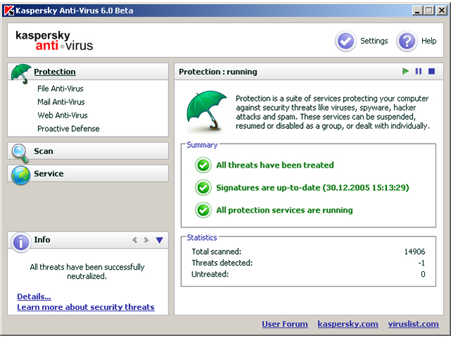Click the magnifying glass Scan icon
Image resolution: width=451 pixels, height=338 pixels.
pyautogui.click(x=20, y=153)
